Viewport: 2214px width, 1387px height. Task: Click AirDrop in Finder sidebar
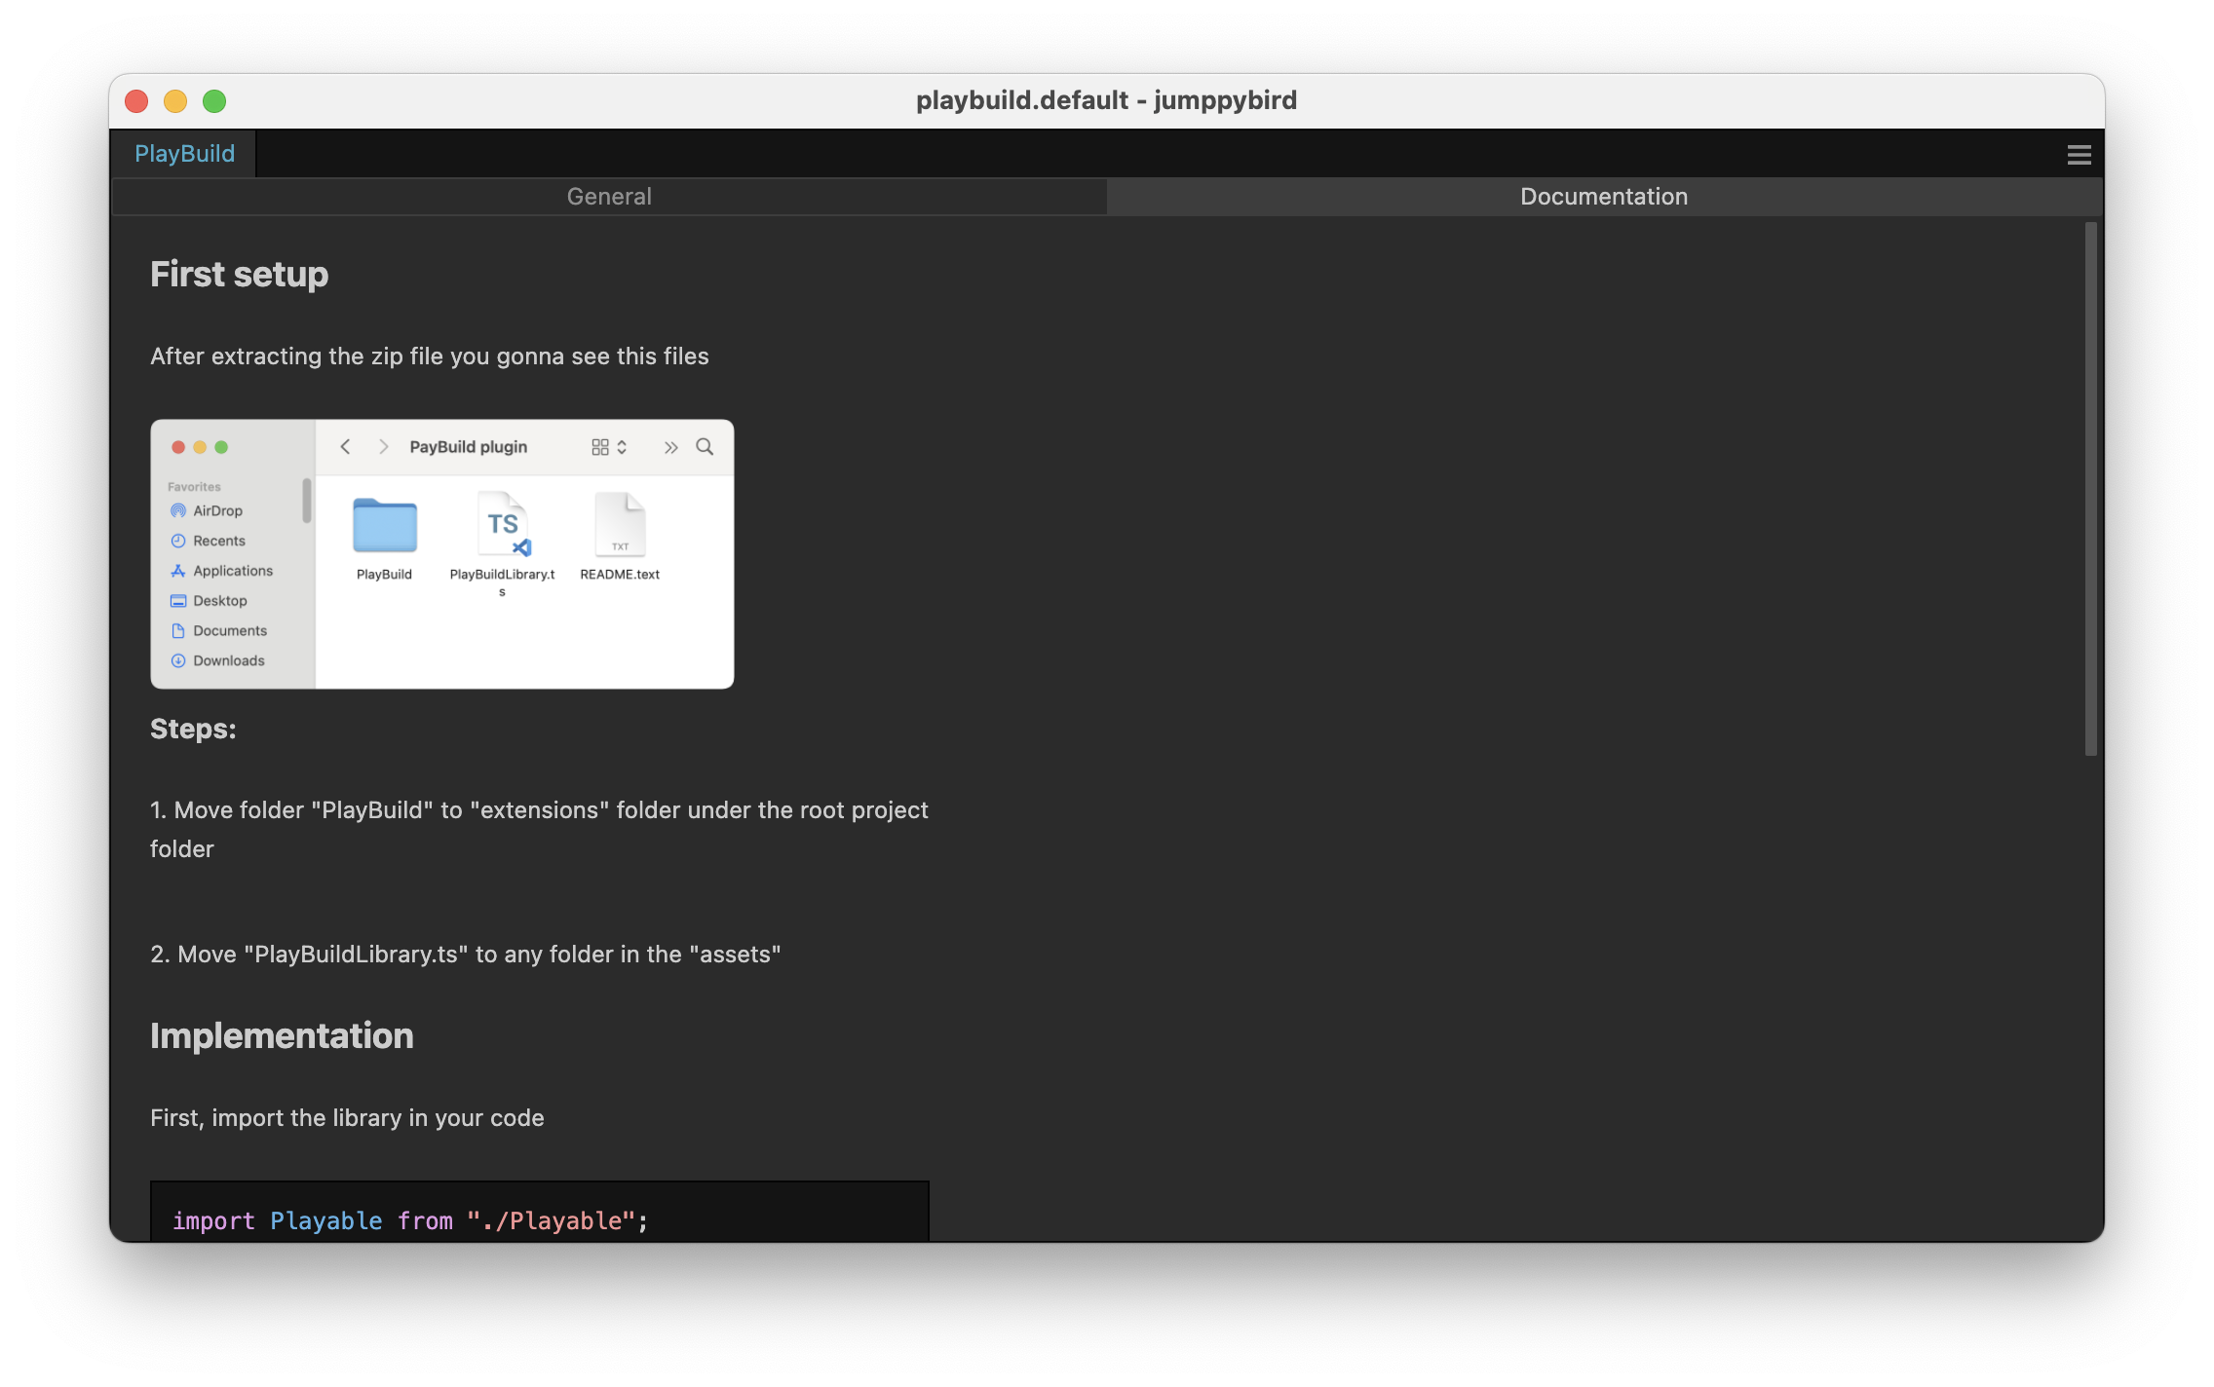(x=217, y=510)
